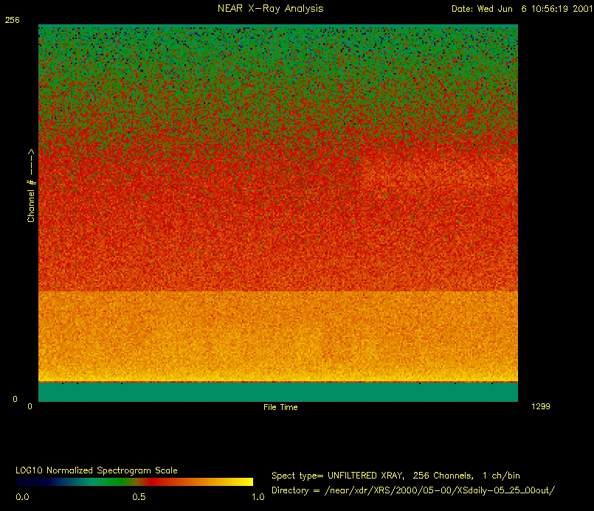The width and height of the screenshot is (594, 511).
Task: Click the Directory path text line
Action: tap(412, 490)
